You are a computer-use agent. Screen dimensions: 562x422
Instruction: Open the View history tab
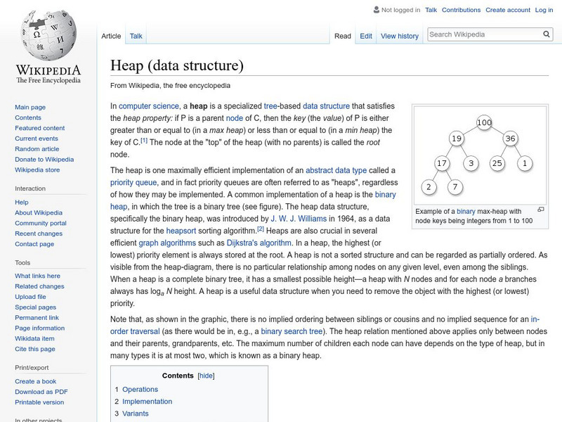point(399,35)
